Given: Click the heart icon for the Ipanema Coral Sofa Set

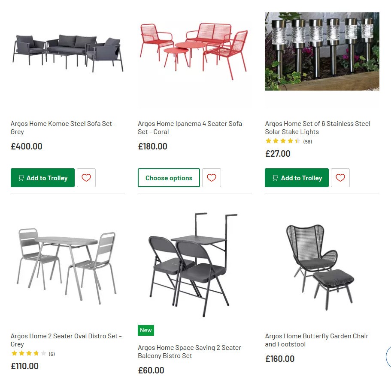Looking at the screenshot, I should click(x=211, y=177).
